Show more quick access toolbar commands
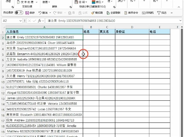The width and height of the screenshot is (184, 137). [172, 13]
